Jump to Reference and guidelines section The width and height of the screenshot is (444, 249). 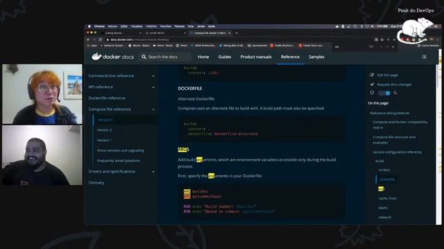point(390,113)
